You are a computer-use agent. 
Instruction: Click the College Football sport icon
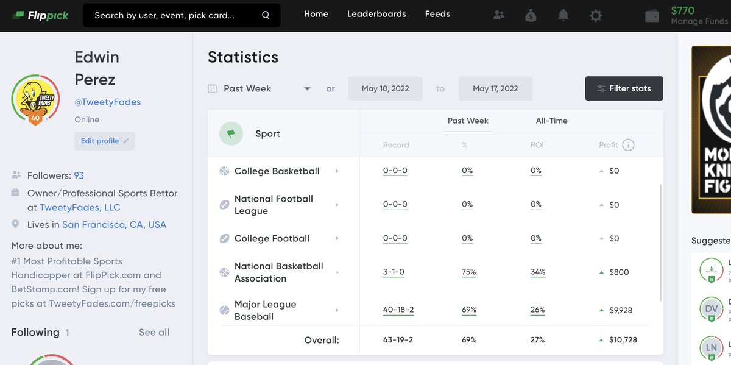click(x=224, y=238)
